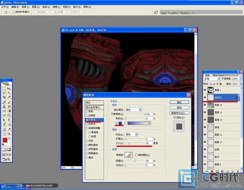Select the gradient radio button
Image resolution: width=244 pixels, height=190 pixels.
125,123
